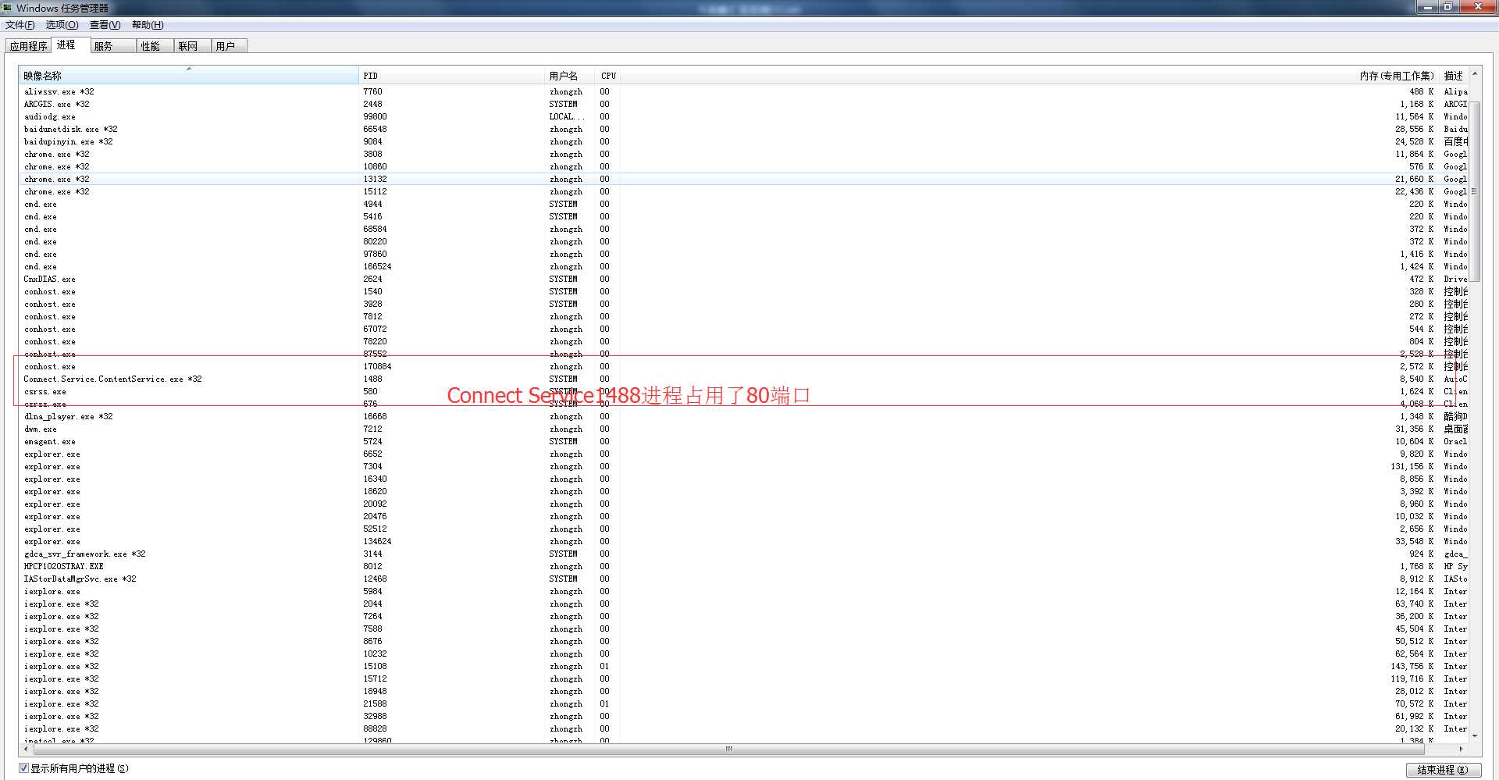This screenshot has height=780, width=1499.
Task: Select the audiodg.exe process
Action: (x=744, y=116)
